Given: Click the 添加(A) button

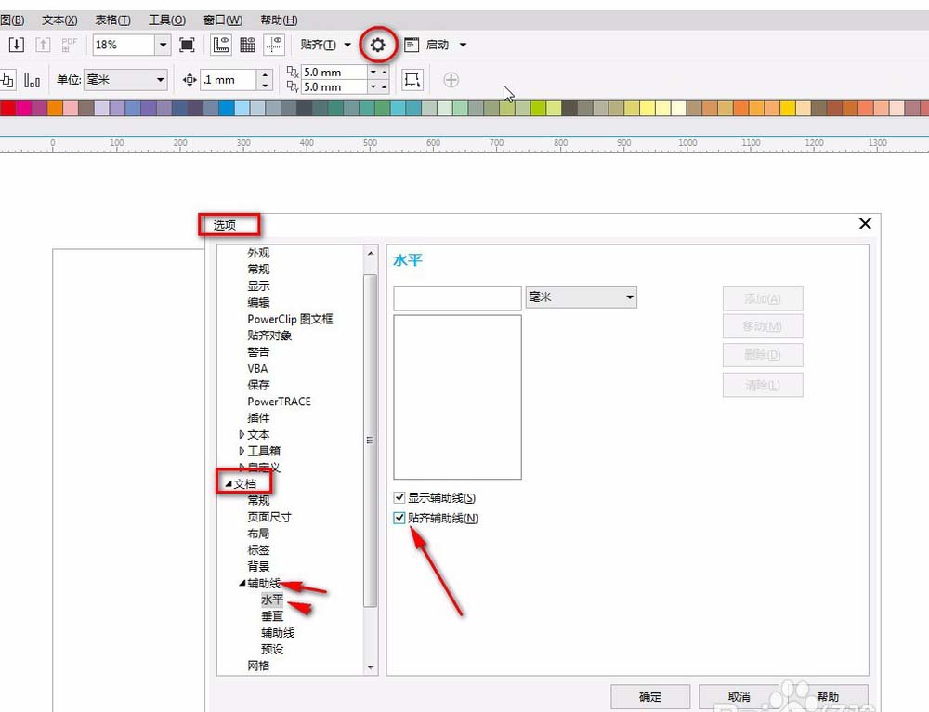Looking at the screenshot, I should click(x=763, y=298).
